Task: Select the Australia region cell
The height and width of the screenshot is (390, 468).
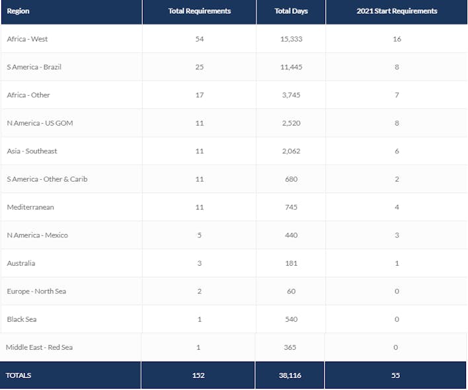Action: (21, 263)
